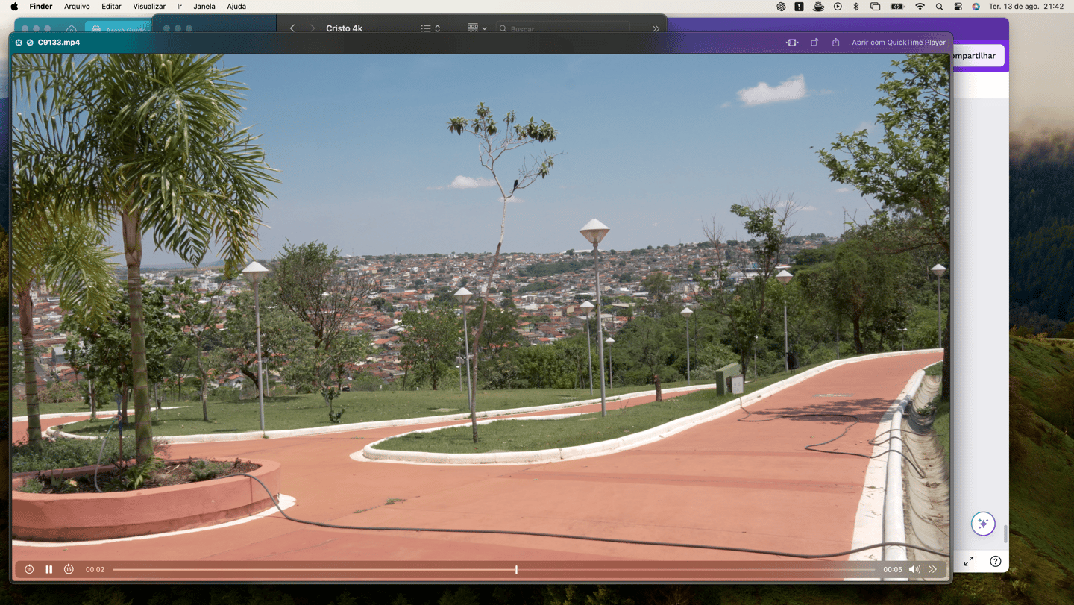Viewport: 1074px width, 605px height.
Task: Open the Arquivo menu
Action: coord(77,7)
